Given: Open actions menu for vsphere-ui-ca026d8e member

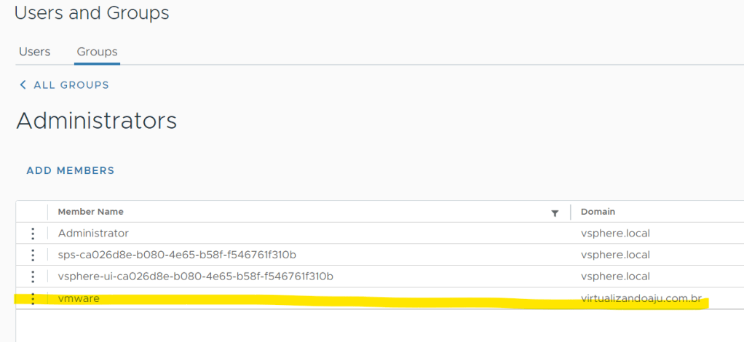Looking at the screenshot, I should [x=33, y=277].
